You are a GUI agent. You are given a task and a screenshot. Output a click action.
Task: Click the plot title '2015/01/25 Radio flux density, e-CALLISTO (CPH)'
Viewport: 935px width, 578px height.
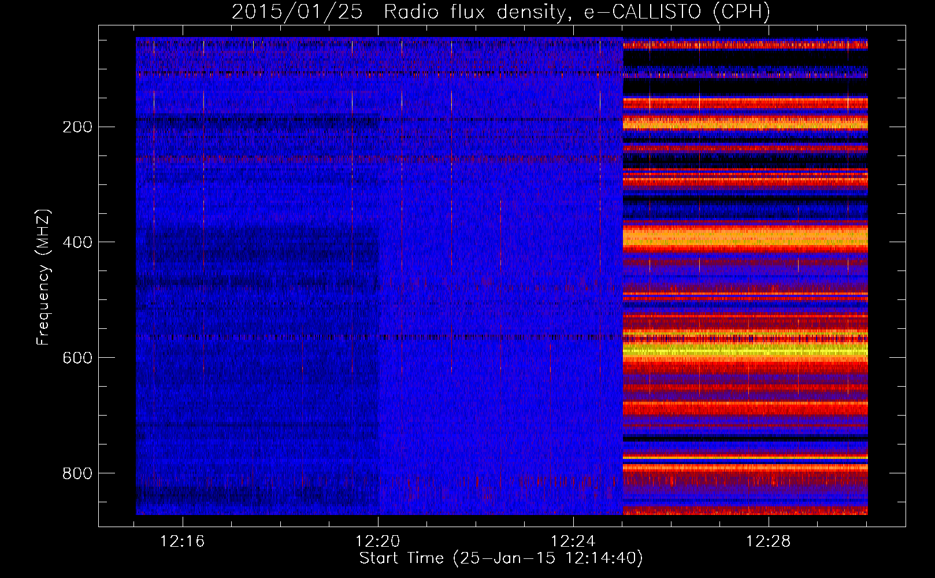[501, 12]
